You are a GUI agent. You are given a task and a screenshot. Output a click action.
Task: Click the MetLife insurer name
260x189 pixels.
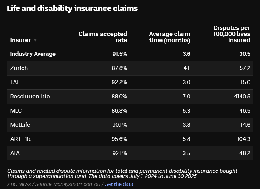[20, 125]
